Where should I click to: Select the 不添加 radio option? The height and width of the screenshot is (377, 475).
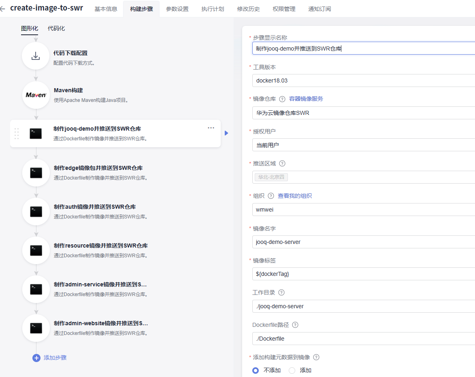(x=256, y=371)
